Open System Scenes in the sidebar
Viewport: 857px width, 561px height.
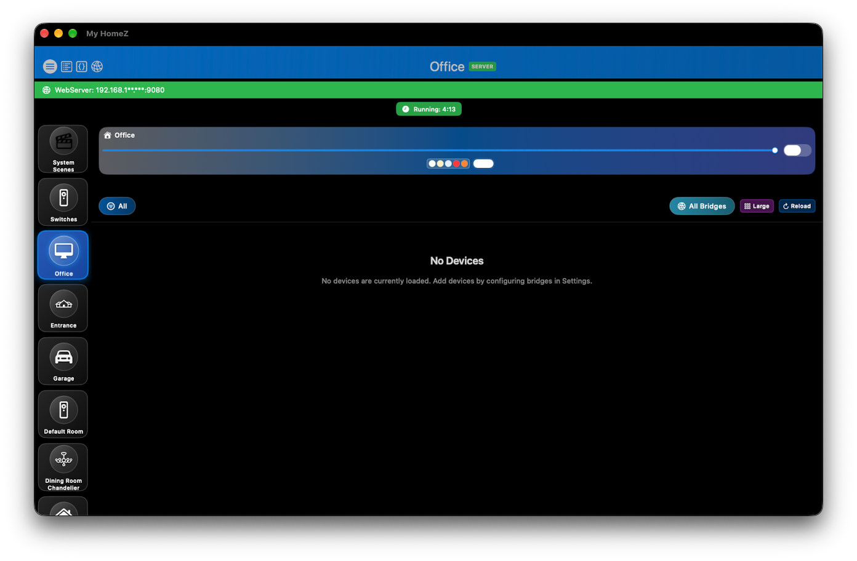(x=63, y=149)
